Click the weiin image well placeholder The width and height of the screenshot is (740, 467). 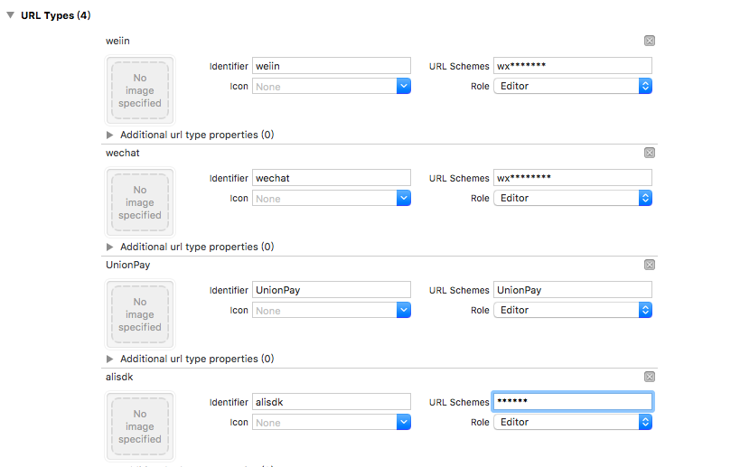coord(140,90)
